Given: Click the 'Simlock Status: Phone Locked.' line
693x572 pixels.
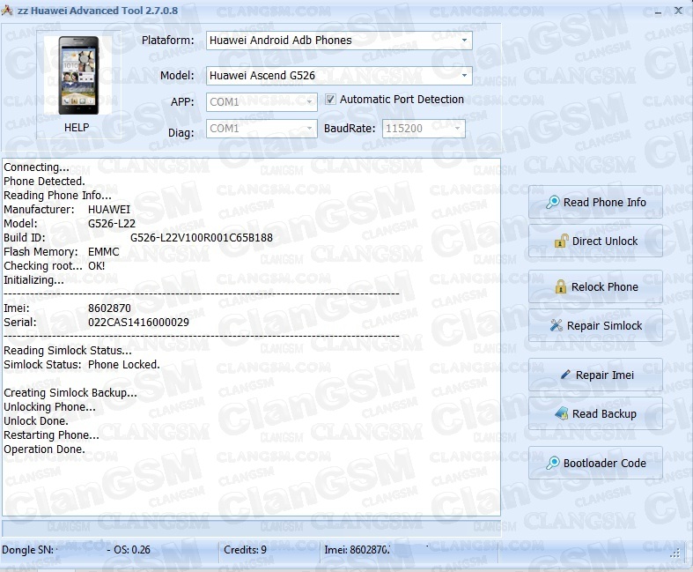Looking at the screenshot, I should (x=82, y=365).
